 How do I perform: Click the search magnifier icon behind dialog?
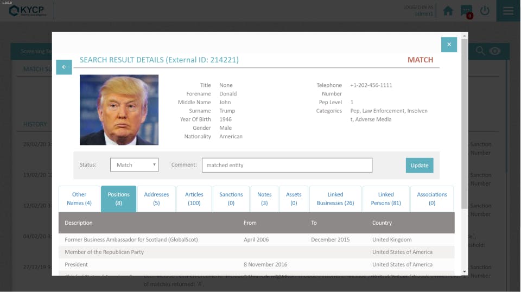pos(480,51)
